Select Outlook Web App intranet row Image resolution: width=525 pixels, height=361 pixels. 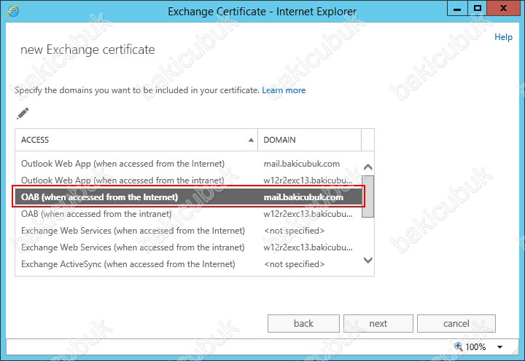188,180
